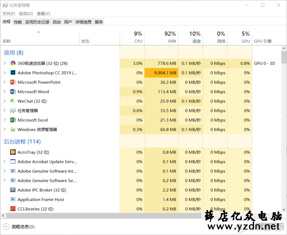The height and width of the screenshot is (235, 287).
Task: Sort by the 状态 column header
Action: (99, 38)
